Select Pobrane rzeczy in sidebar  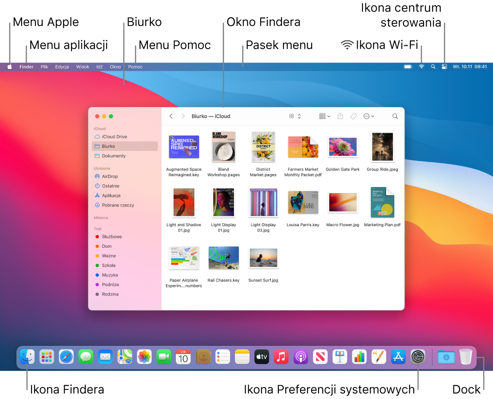125,205
